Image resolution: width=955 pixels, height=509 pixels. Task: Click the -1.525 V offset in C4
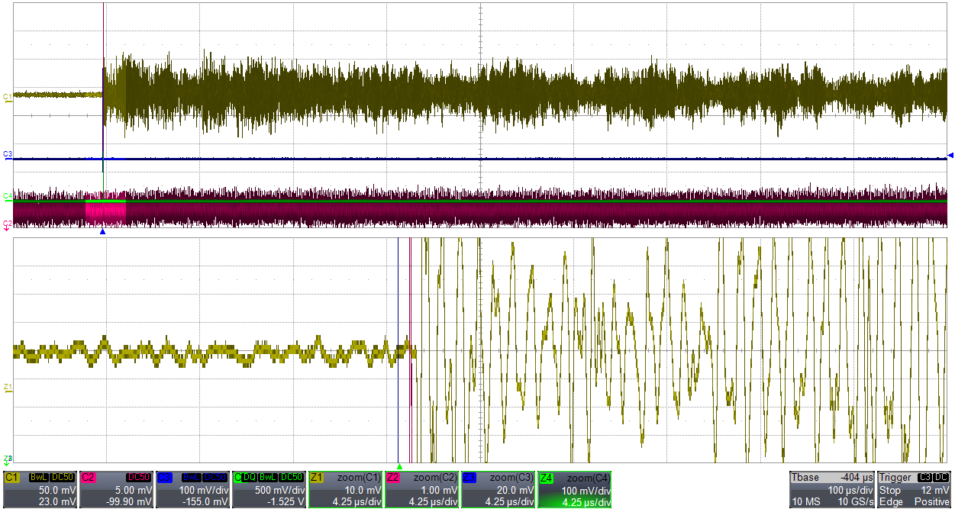point(286,501)
